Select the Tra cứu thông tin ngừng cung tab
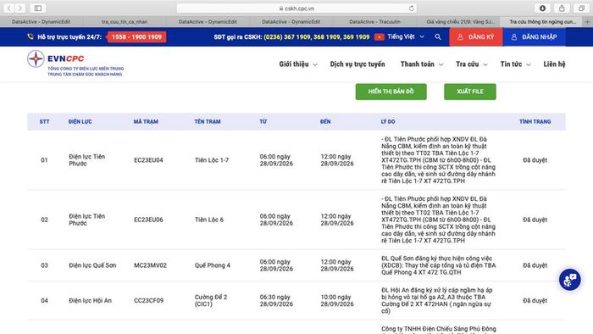 point(542,22)
